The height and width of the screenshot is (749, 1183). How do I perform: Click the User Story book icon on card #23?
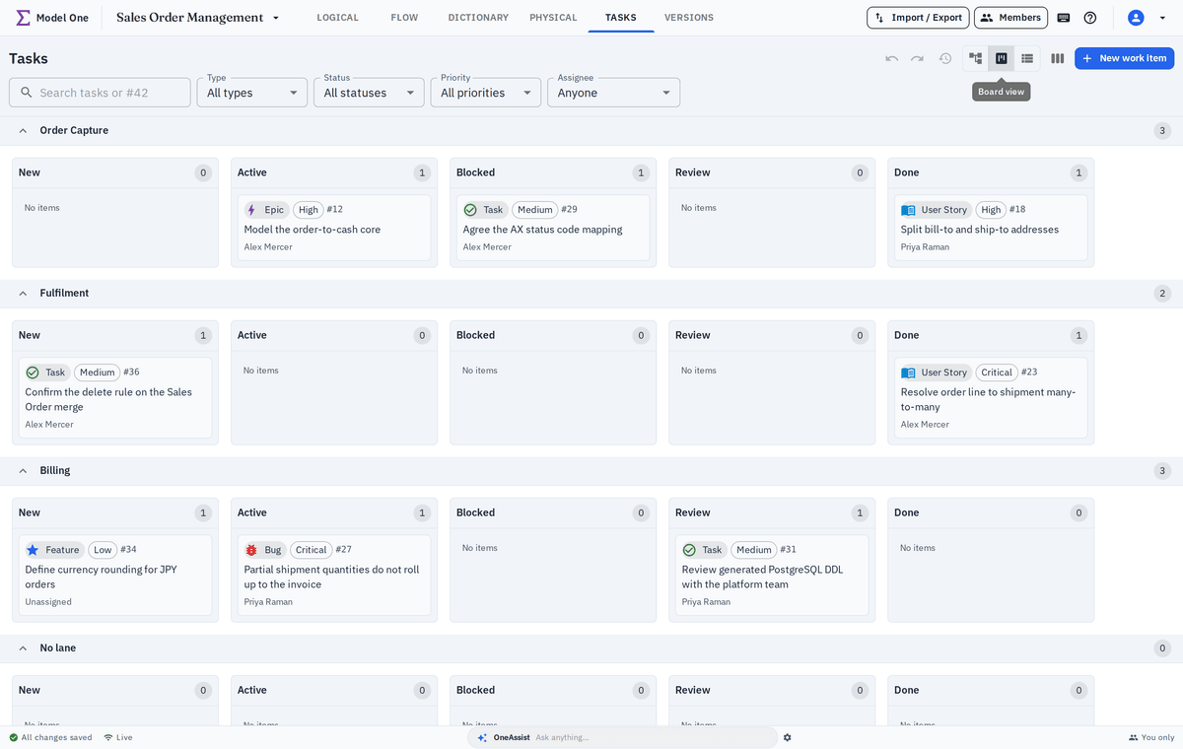click(x=908, y=373)
